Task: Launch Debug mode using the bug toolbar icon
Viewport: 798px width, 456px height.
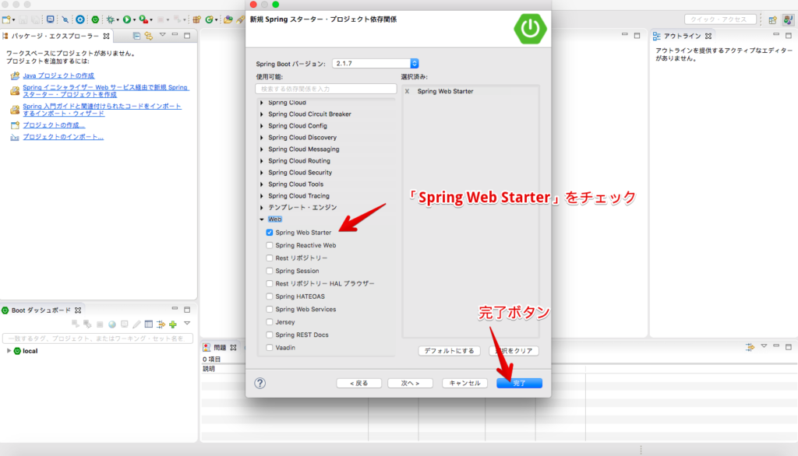Action: [111, 19]
